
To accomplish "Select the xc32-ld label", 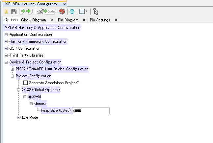I will coord(35,97).
